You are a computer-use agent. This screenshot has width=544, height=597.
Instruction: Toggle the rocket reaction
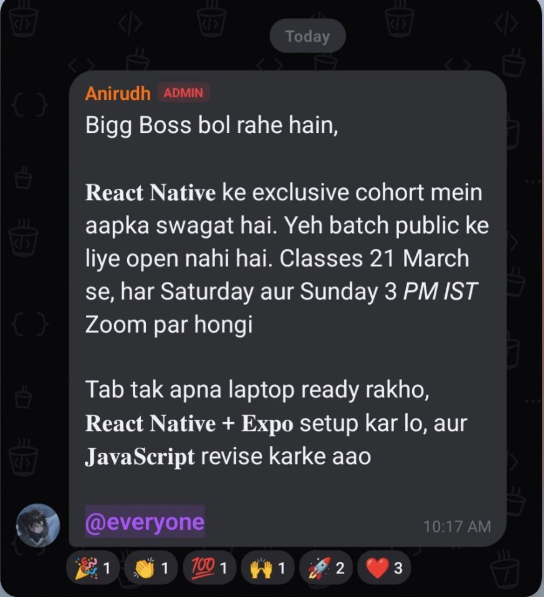[325, 568]
